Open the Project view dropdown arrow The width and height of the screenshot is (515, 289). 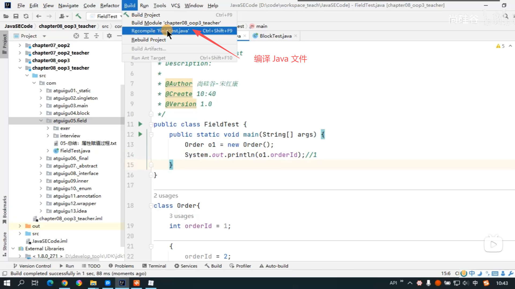coord(44,36)
